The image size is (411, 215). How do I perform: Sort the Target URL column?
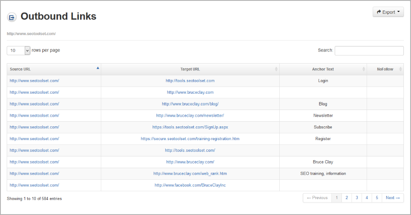click(x=276, y=69)
